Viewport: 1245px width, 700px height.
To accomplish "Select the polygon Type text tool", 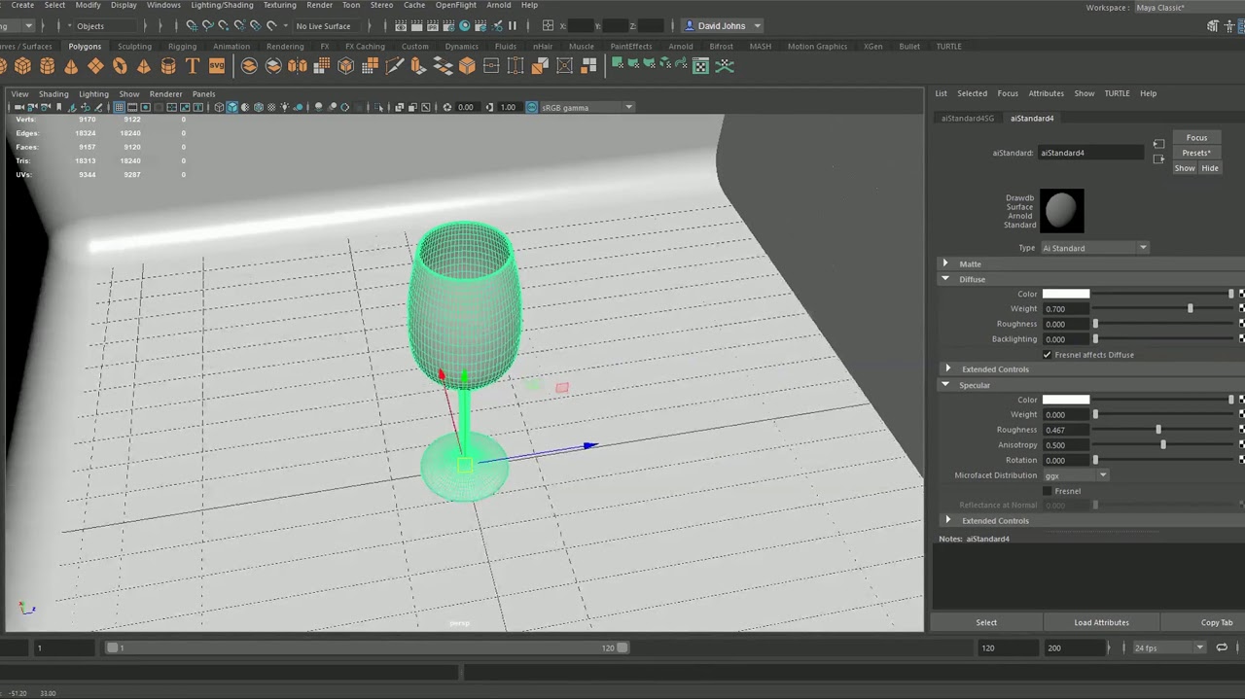I will 193,66.
